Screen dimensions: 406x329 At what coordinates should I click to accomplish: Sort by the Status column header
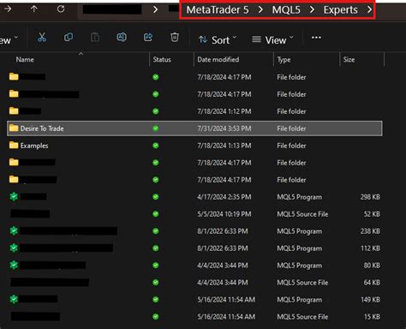(x=162, y=59)
